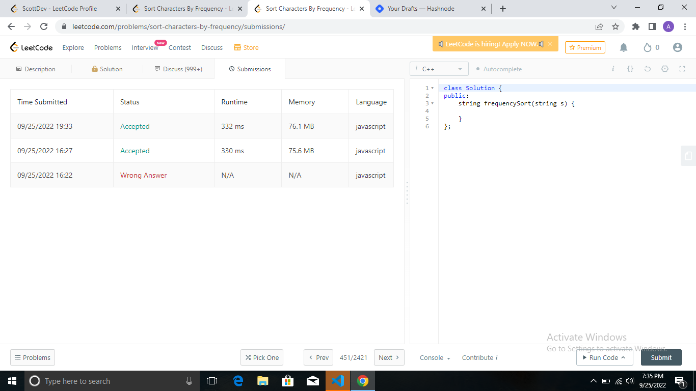Image resolution: width=696 pixels, height=391 pixels.
Task: Open the Store link
Action: 246,47
